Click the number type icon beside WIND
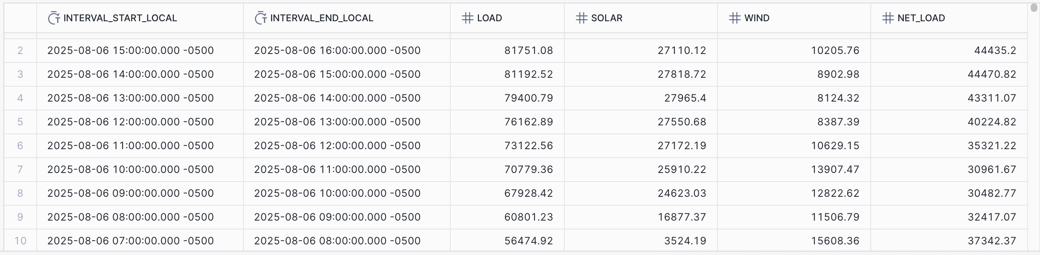The height and width of the screenshot is (255, 1040). pyautogui.click(x=734, y=18)
